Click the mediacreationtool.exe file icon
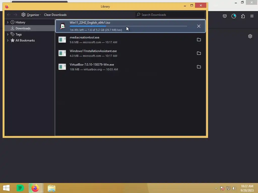258x193 pixels. [62, 39]
